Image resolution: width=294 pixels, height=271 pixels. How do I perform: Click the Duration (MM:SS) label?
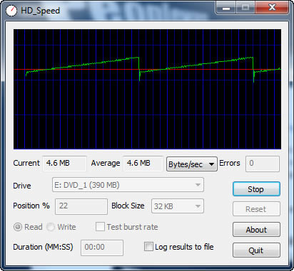pos(43,247)
